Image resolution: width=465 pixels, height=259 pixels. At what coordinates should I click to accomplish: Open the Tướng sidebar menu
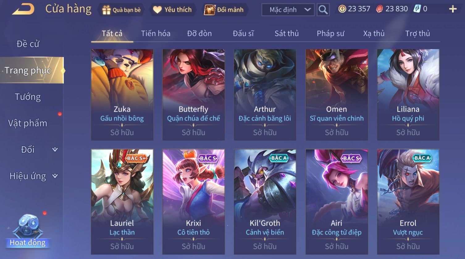coord(28,97)
